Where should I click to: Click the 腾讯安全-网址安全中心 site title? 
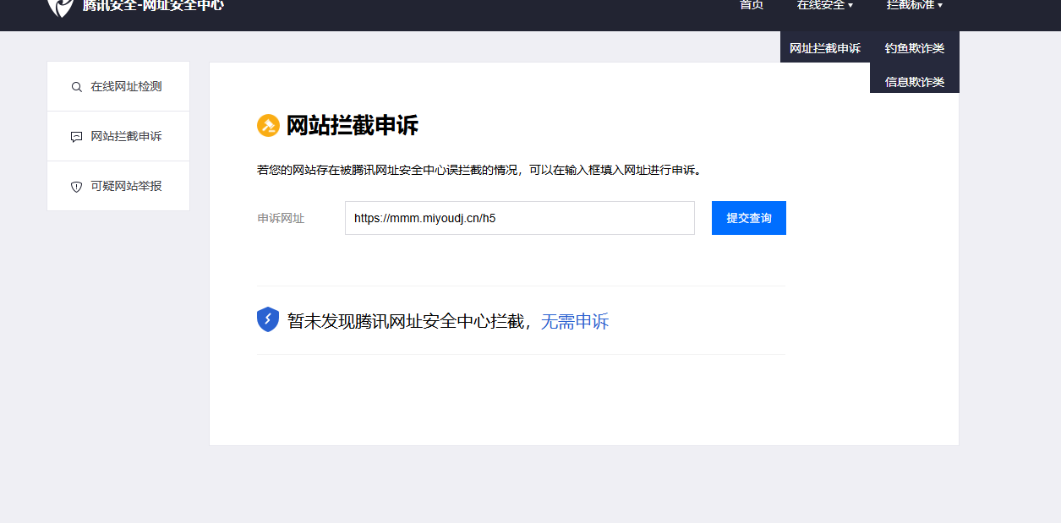tap(153, 5)
